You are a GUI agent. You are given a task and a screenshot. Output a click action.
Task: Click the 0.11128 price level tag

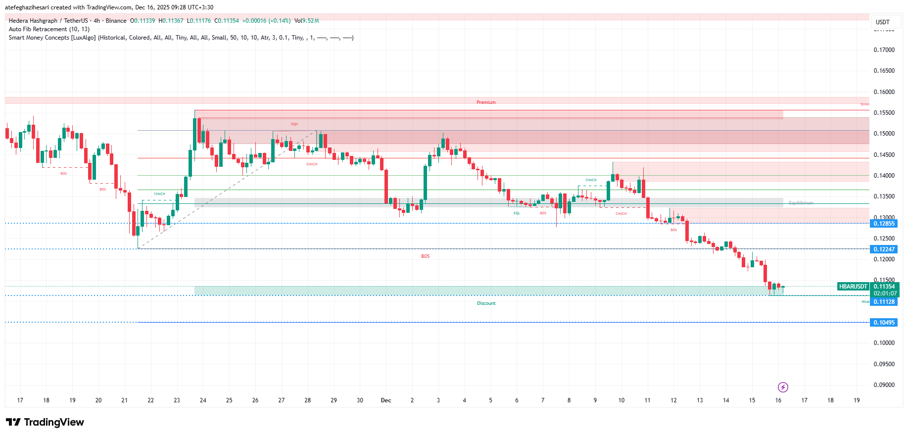point(884,302)
